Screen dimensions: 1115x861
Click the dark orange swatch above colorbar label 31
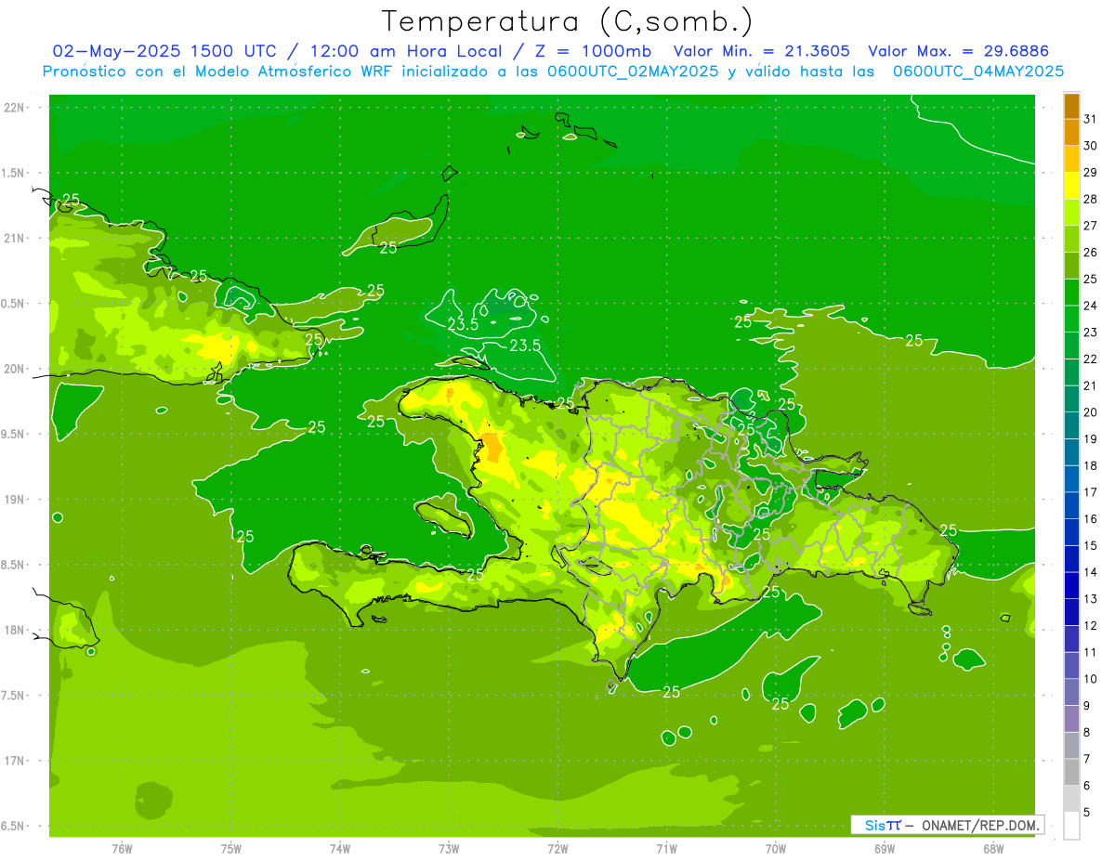(1071, 106)
